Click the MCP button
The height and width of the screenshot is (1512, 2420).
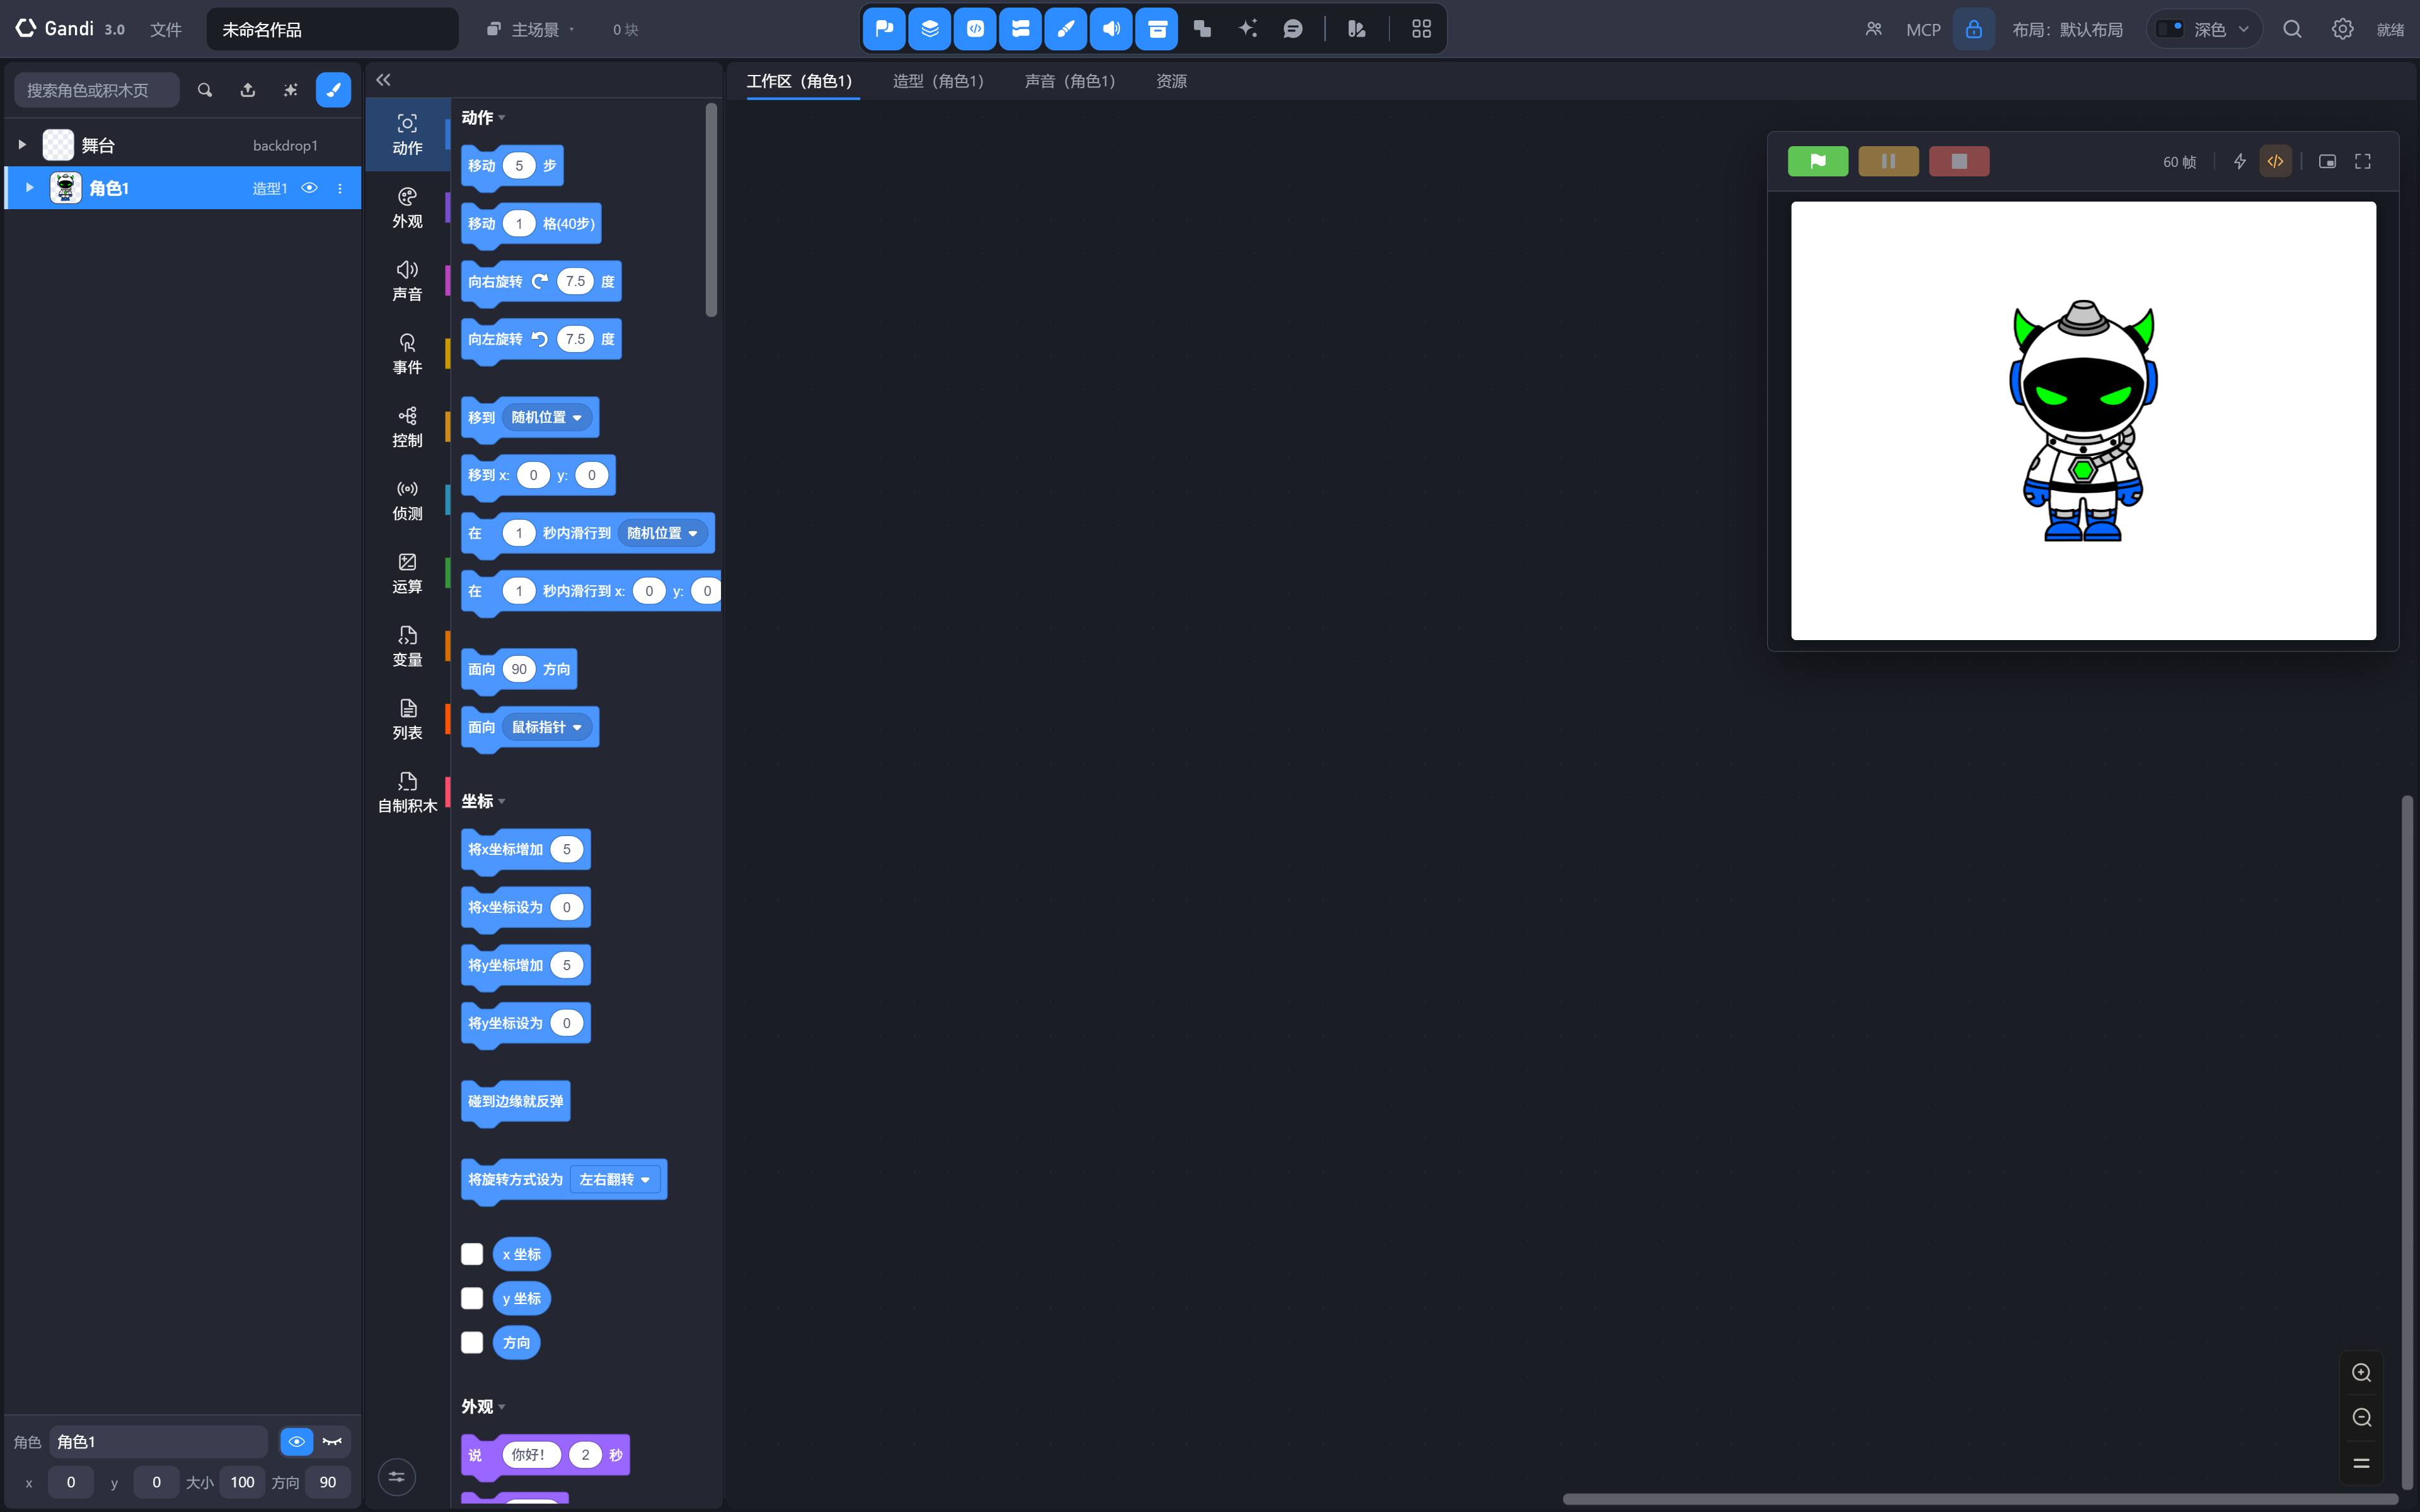pyautogui.click(x=1922, y=29)
